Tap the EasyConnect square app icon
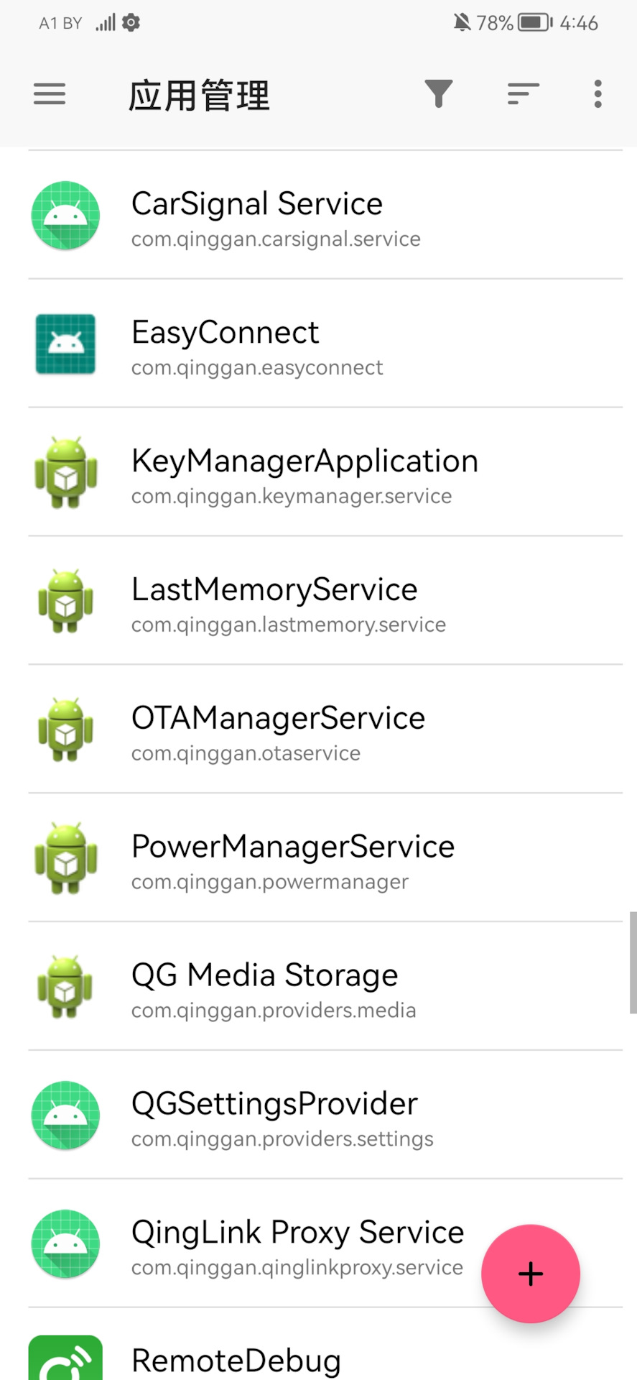The width and height of the screenshot is (637, 1380). [x=65, y=344]
